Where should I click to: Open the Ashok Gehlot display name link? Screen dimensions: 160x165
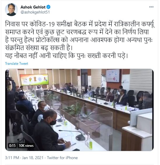coord(33,7)
